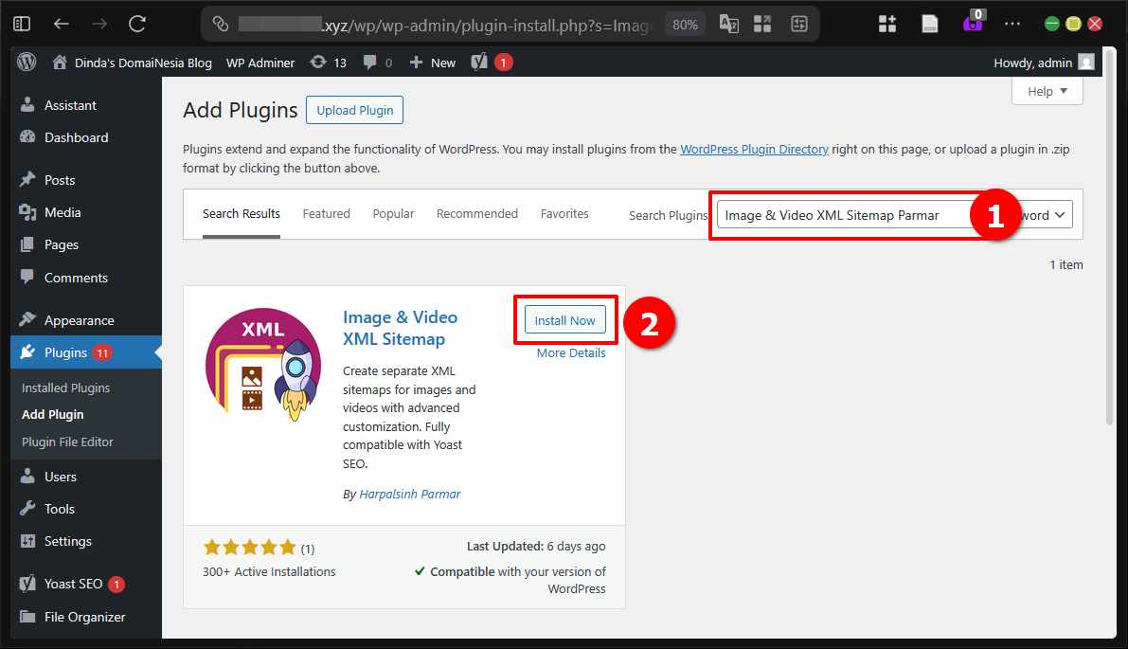Screen dimensions: 1128x649
Task: Click the WordPress logo in the admin bar
Action: point(26,62)
